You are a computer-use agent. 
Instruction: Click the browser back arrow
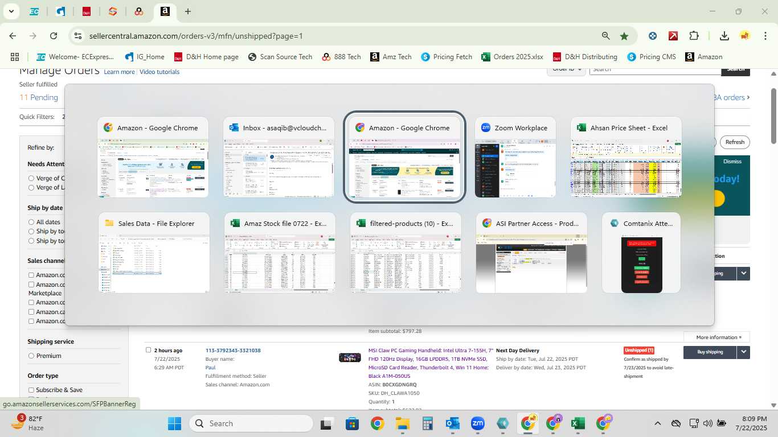(13, 36)
